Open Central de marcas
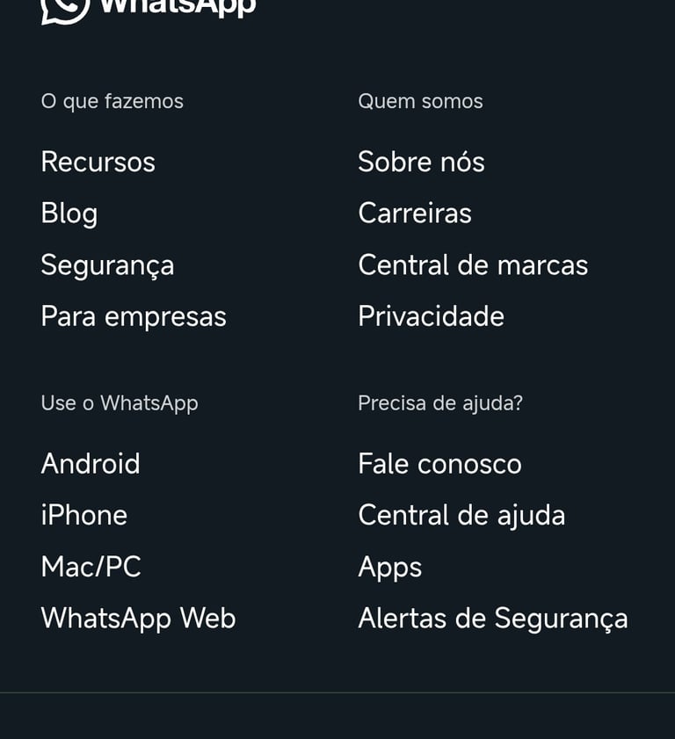 [x=473, y=265]
